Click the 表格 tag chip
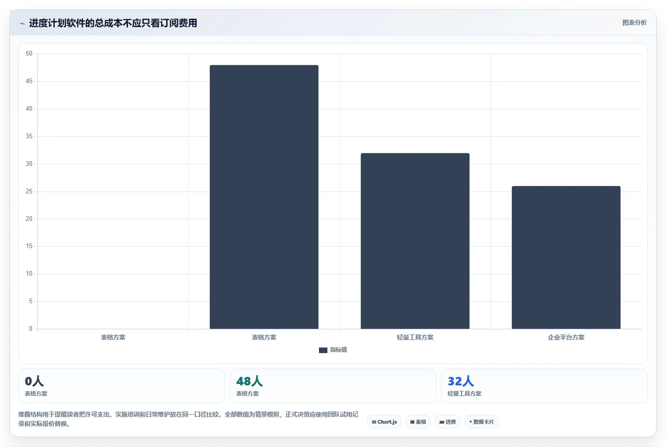 [x=418, y=422]
